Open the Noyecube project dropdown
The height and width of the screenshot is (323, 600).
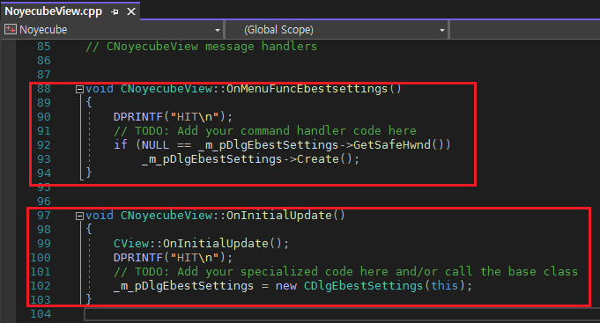point(218,30)
